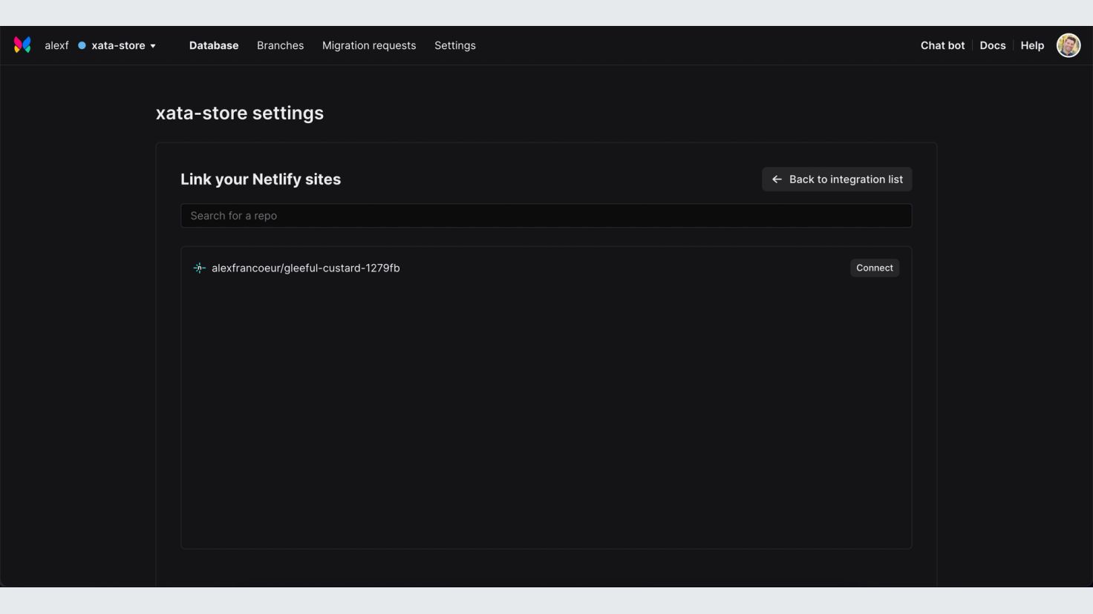Open the Help link
This screenshot has height=614, width=1093.
point(1032,45)
